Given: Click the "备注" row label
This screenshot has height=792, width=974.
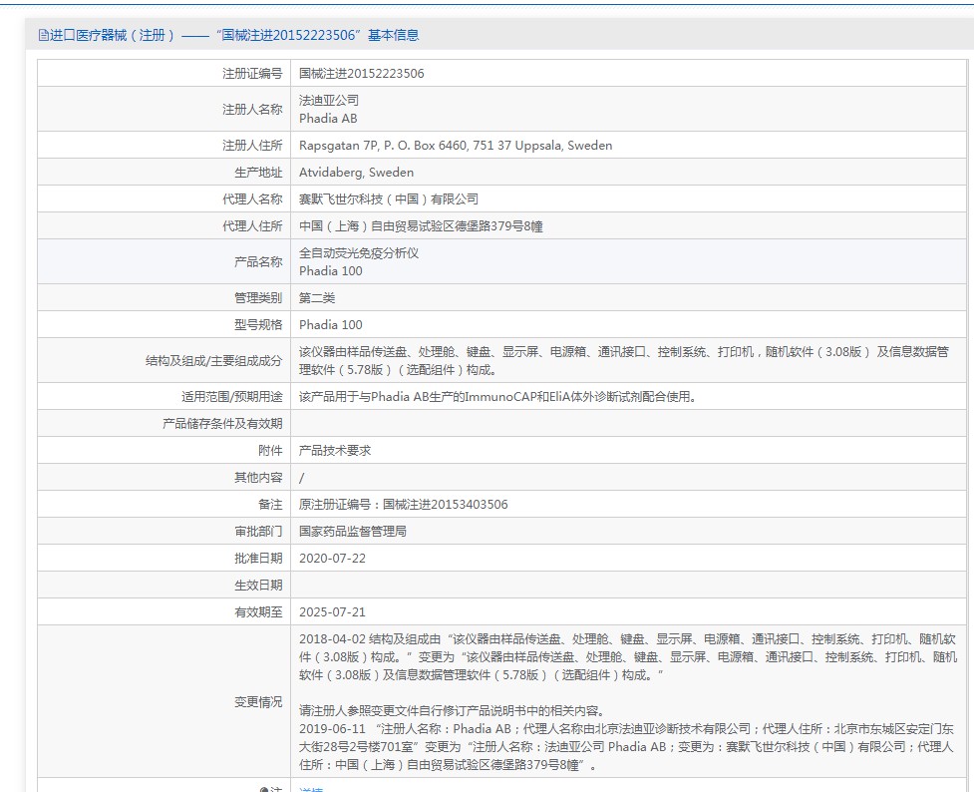Looking at the screenshot, I should [270, 504].
